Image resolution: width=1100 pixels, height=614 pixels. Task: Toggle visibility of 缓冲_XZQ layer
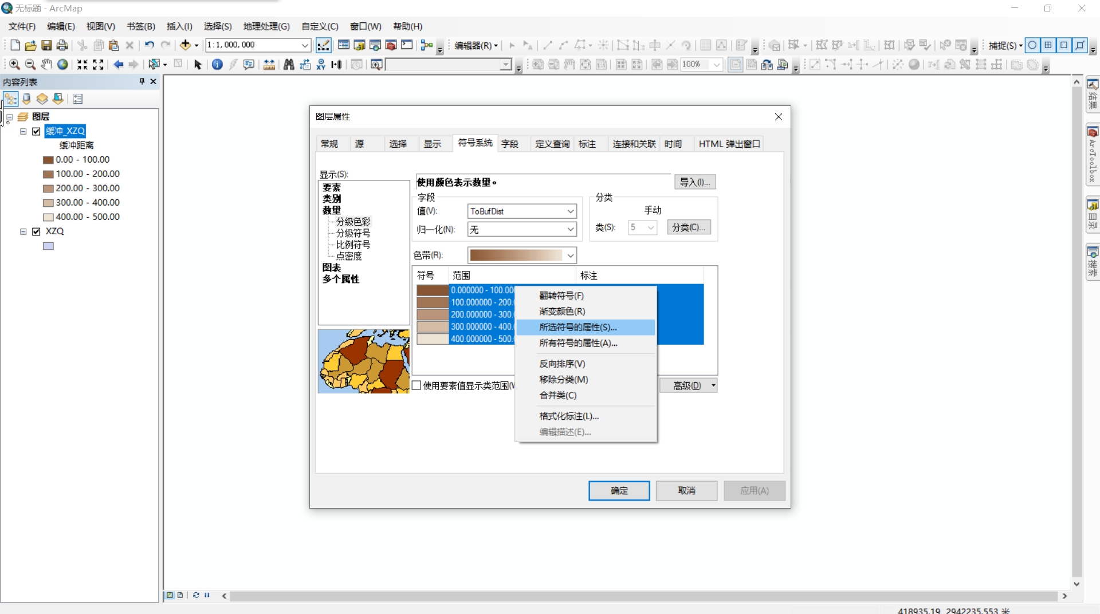(36, 131)
